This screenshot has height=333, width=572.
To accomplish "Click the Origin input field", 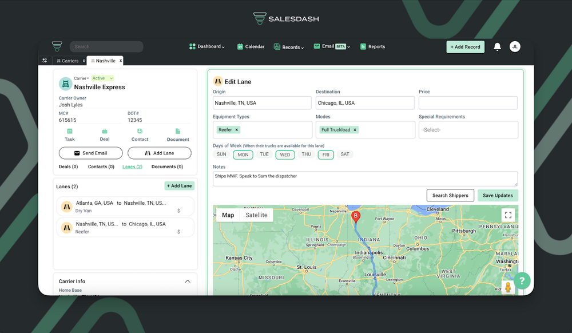I will tap(262, 103).
